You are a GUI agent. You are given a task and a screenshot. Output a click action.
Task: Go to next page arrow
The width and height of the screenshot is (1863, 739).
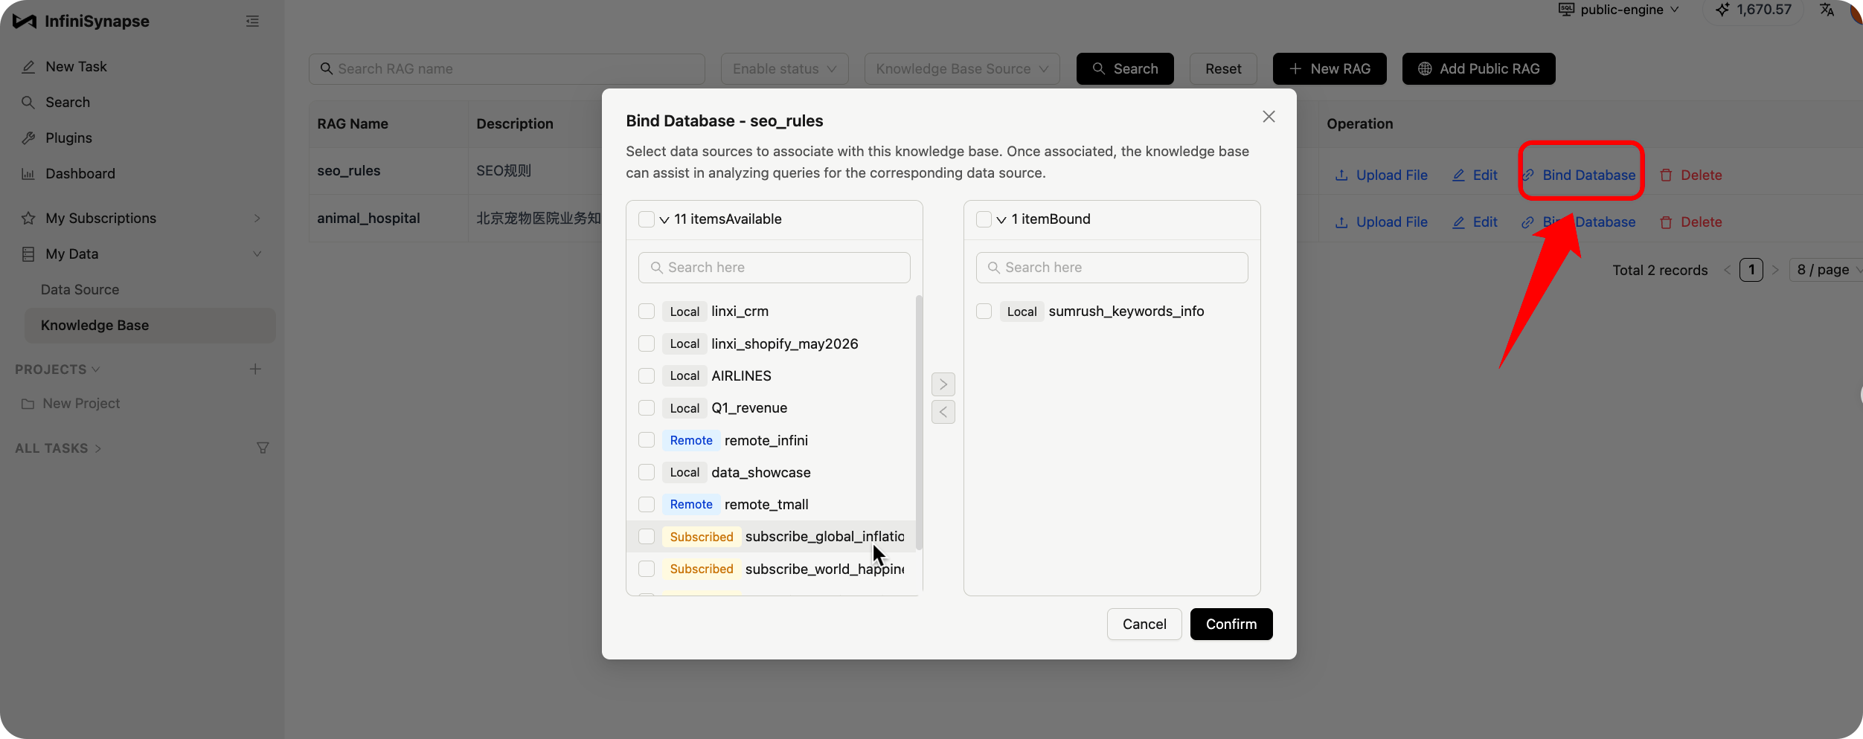pos(1775,270)
